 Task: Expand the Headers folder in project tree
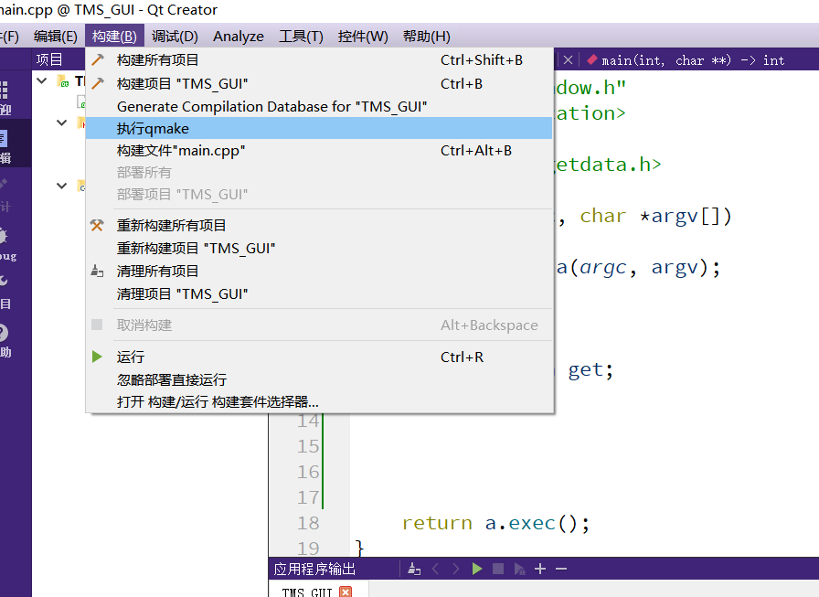click(60, 123)
